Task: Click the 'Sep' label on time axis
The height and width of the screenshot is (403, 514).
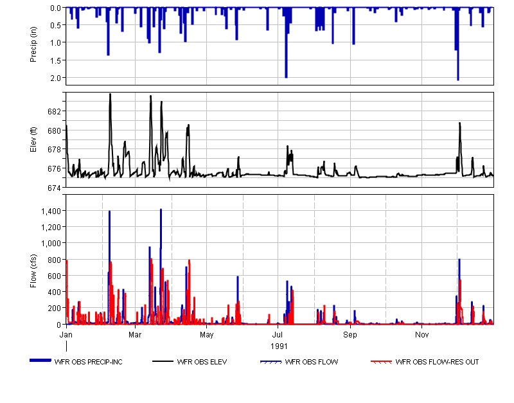Action: coord(350,335)
